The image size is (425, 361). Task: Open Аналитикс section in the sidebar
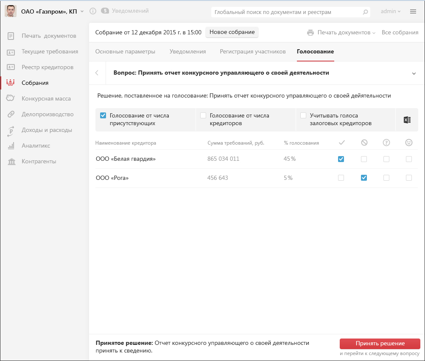coord(36,146)
